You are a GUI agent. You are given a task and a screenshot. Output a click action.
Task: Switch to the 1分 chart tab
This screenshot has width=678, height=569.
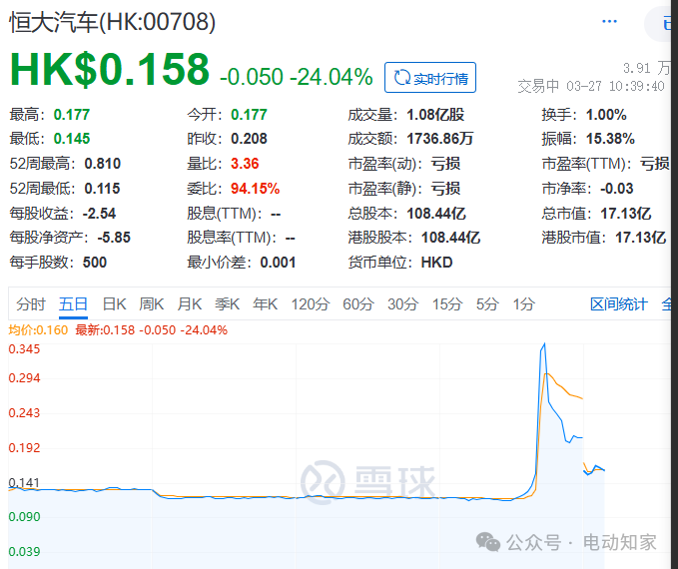tap(523, 304)
